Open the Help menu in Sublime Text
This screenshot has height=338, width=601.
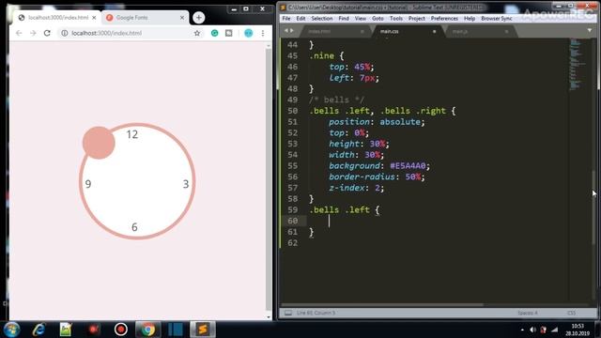click(x=470, y=19)
